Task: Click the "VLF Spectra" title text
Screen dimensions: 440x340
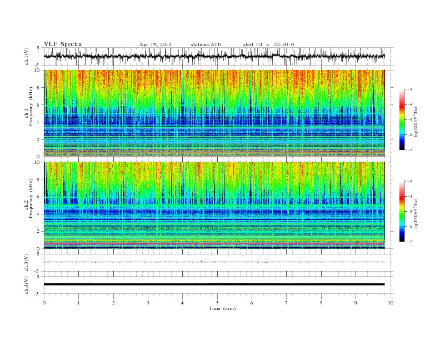Action: pyautogui.click(x=63, y=44)
